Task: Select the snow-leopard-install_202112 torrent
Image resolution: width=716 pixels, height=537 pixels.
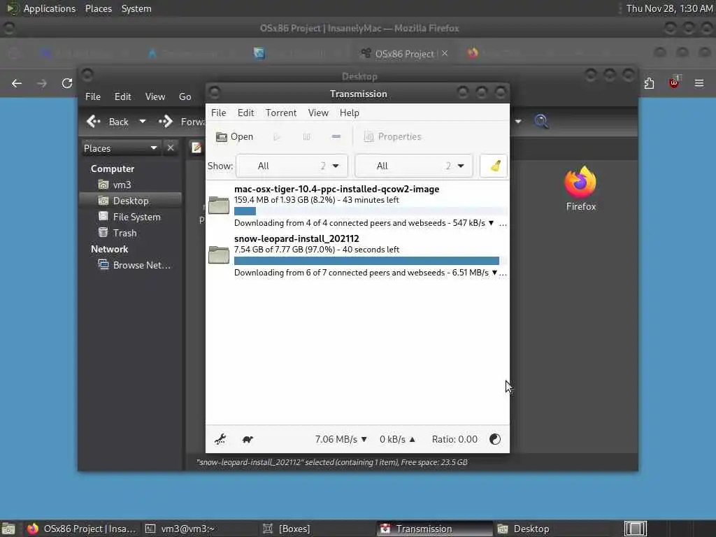Action: pyautogui.click(x=357, y=255)
